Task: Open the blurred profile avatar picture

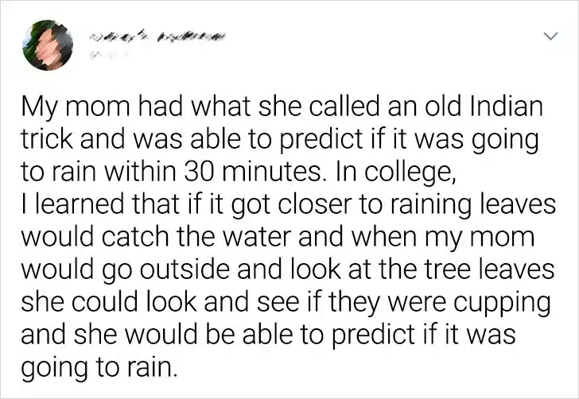Action: point(48,45)
